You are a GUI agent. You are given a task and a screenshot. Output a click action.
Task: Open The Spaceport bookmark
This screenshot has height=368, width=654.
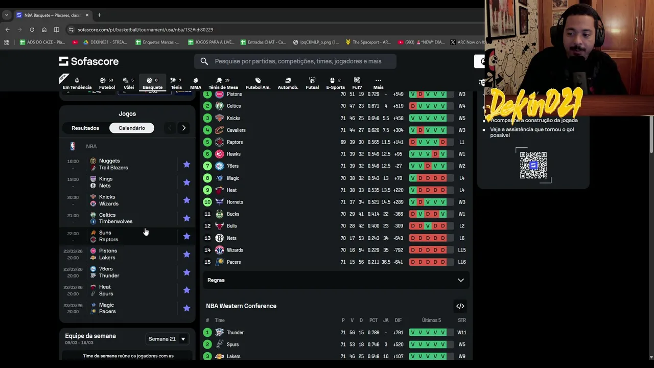coord(368,42)
